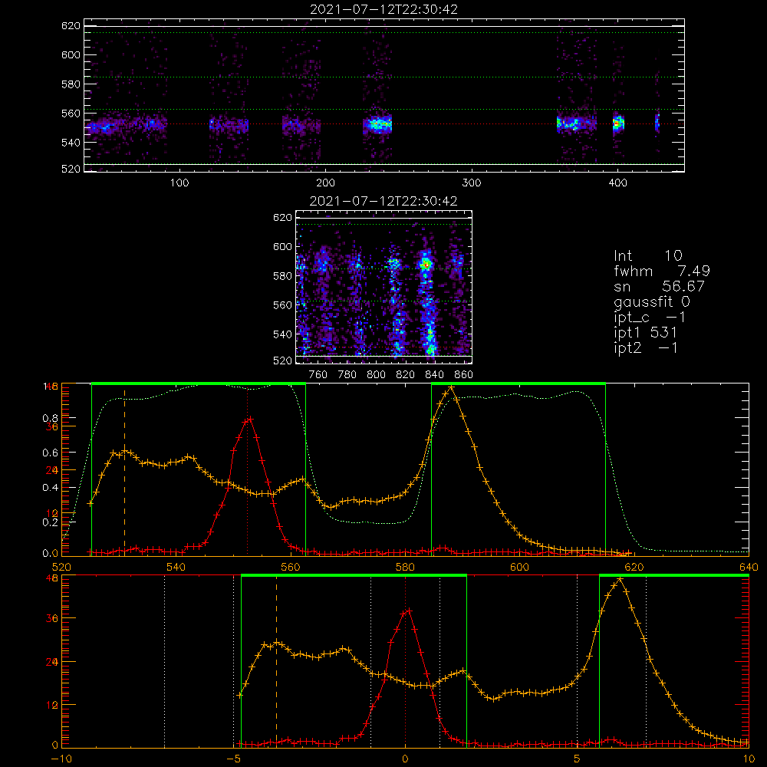Click x-axis label 200 on the top image
This screenshot has height=767, width=767.
click(x=325, y=183)
